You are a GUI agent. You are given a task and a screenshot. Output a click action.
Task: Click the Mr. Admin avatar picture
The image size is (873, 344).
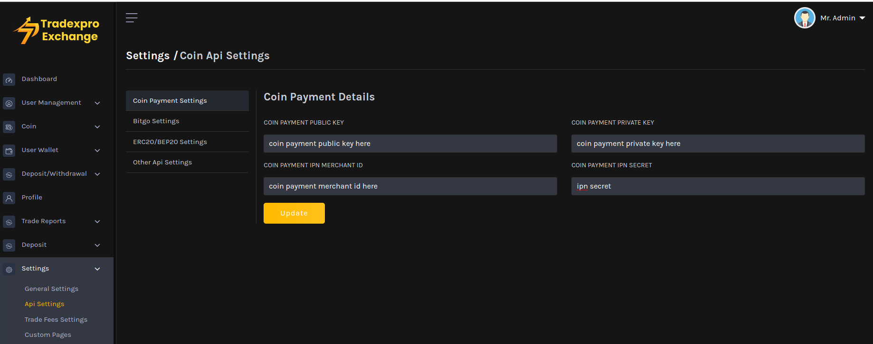(x=804, y=18)
